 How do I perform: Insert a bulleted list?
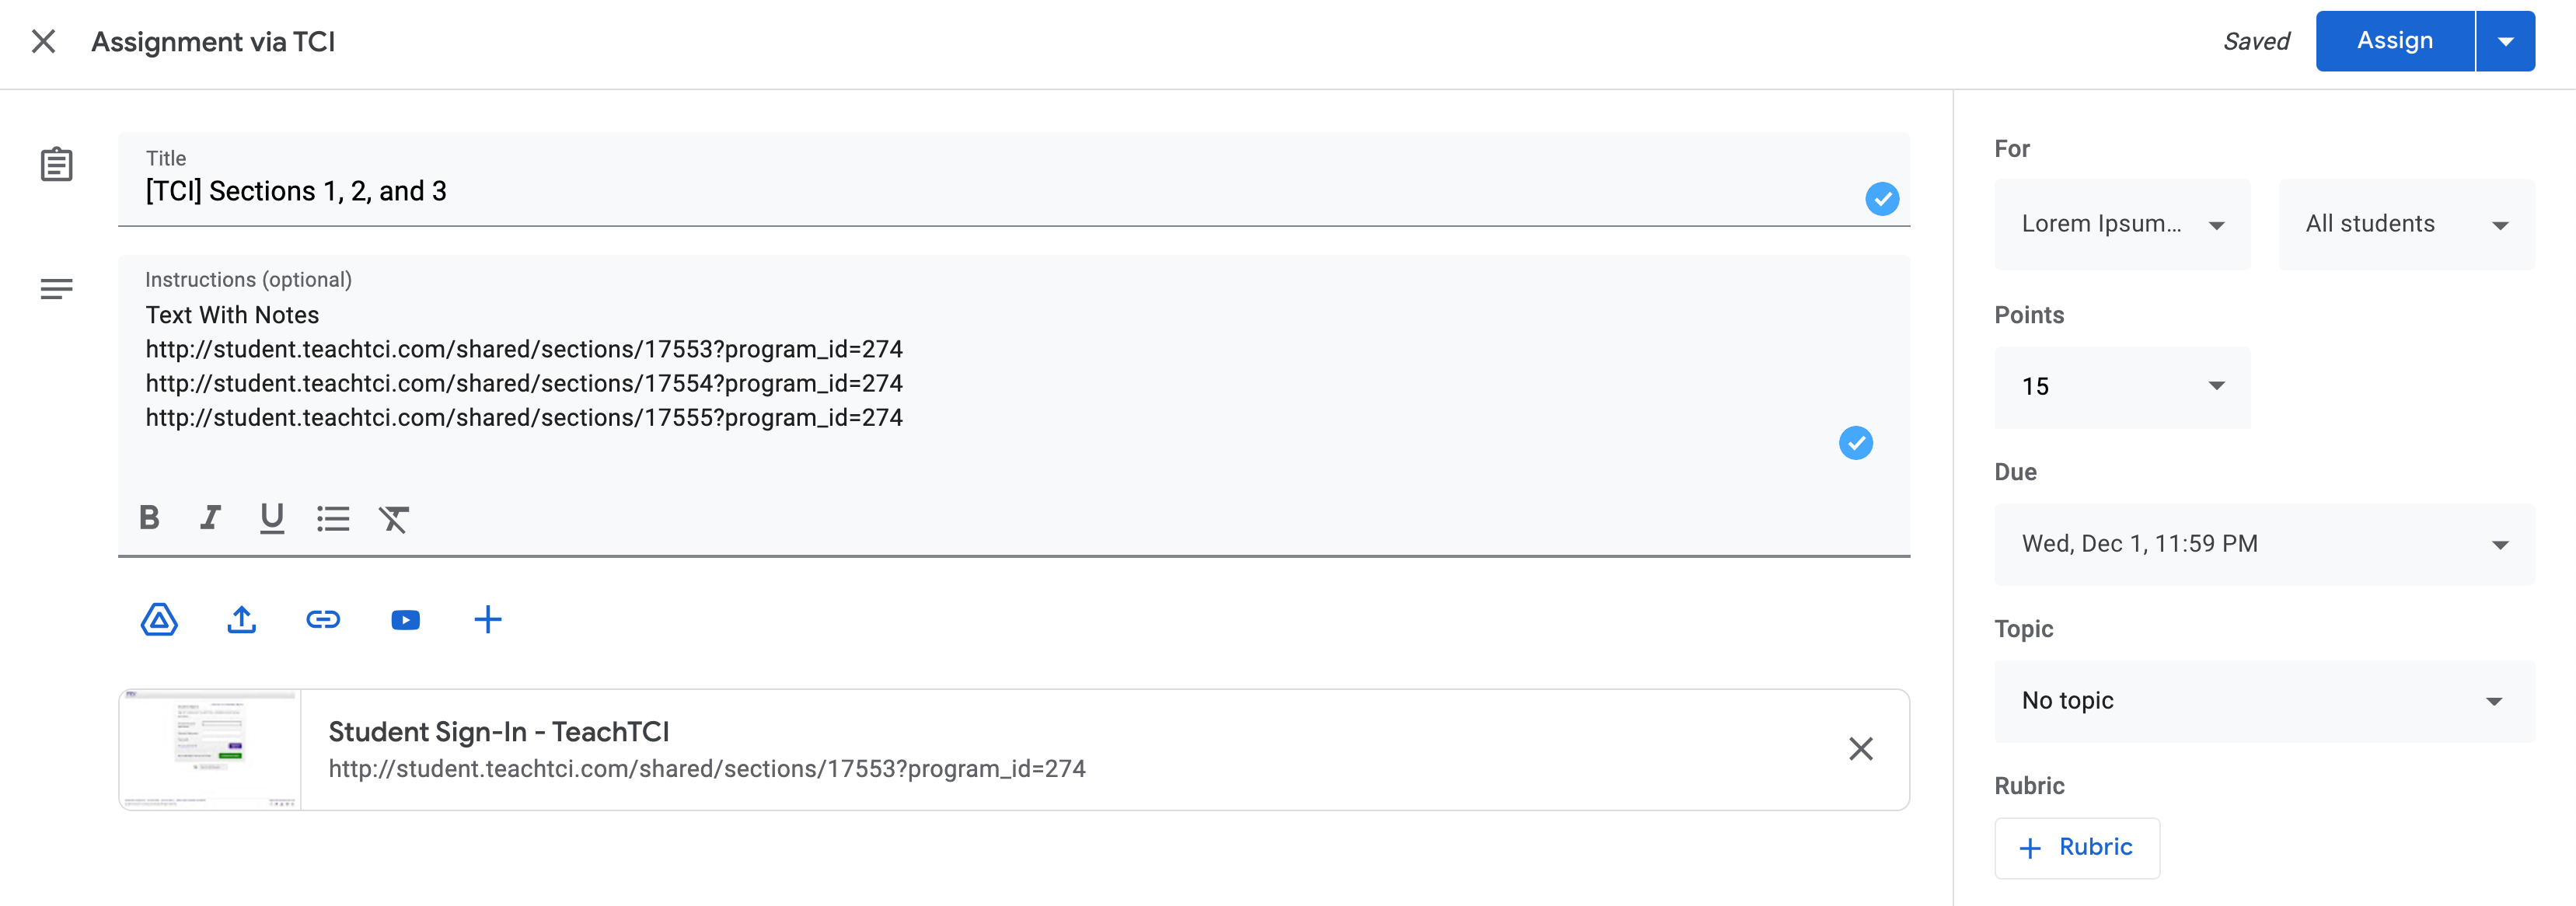[x=334, y=519]
